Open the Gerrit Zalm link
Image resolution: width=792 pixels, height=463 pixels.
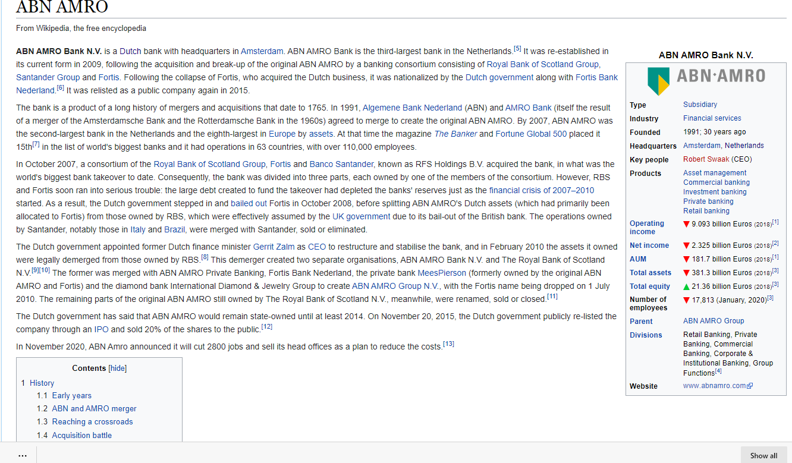pos(274,247)
